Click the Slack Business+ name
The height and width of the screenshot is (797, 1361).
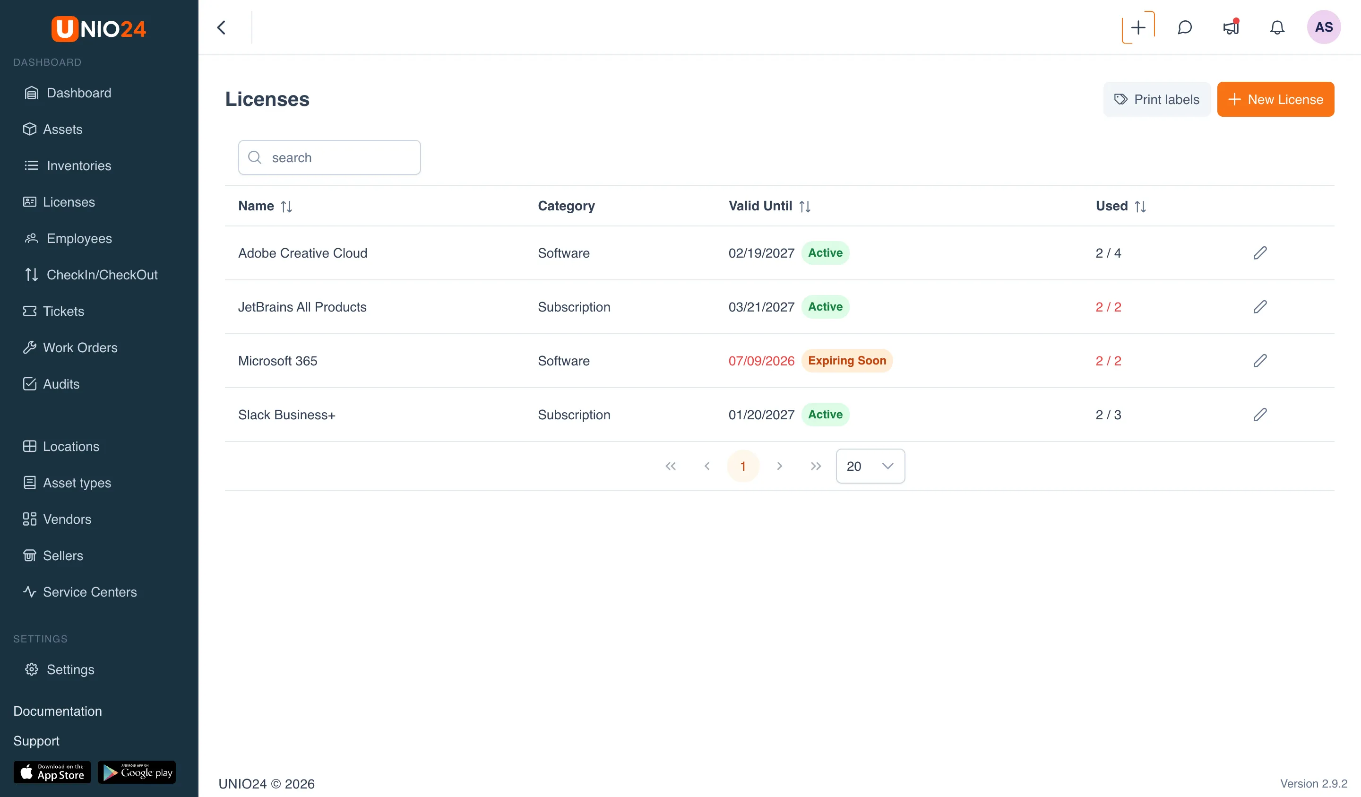287,415
